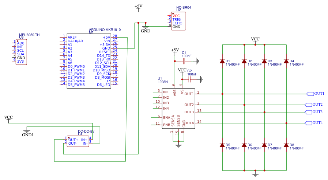The height and width of the screenshot is (180, 328).
Task: Select the D8 diode symbol
Action: [x=286, y=145]
